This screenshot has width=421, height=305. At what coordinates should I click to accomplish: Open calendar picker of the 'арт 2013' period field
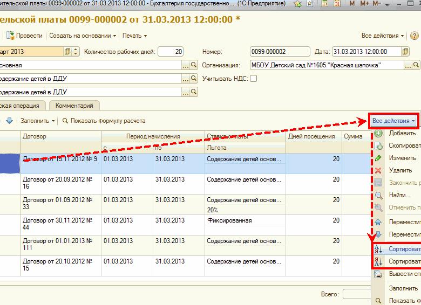67,51
